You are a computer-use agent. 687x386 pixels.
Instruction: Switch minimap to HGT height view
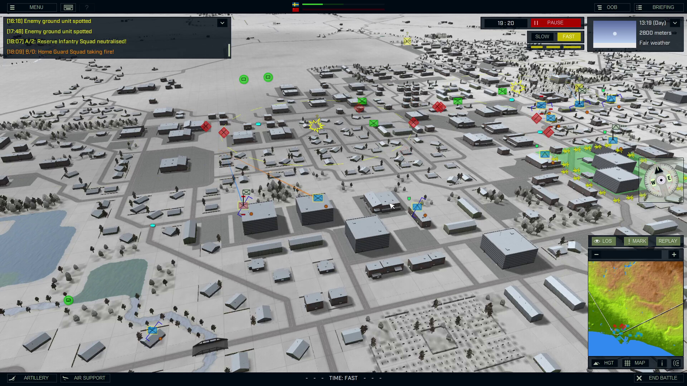tap(605, 363)
